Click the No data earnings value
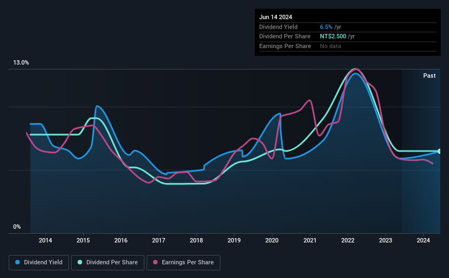Screen dimensions: 449x278 point(330,46)
